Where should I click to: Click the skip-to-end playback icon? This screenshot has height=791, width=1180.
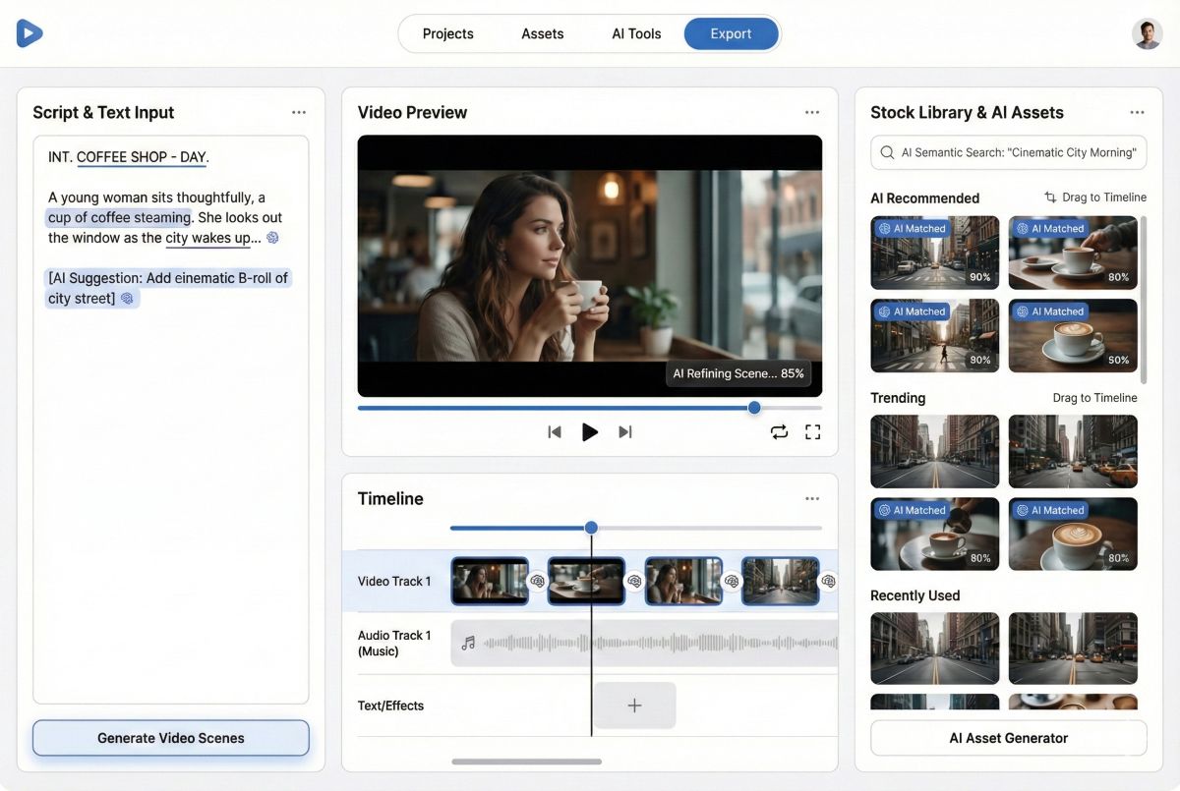[626, 431]
